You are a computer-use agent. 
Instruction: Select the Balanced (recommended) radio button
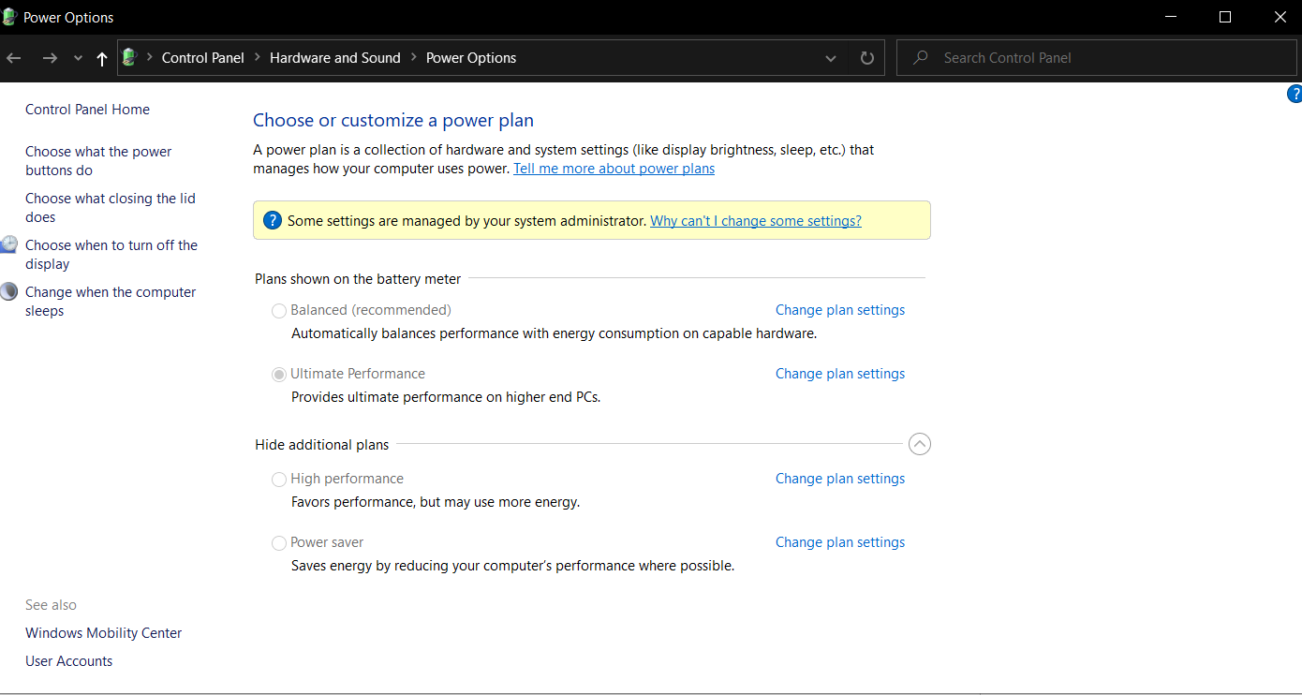click(x=278, y=311)
